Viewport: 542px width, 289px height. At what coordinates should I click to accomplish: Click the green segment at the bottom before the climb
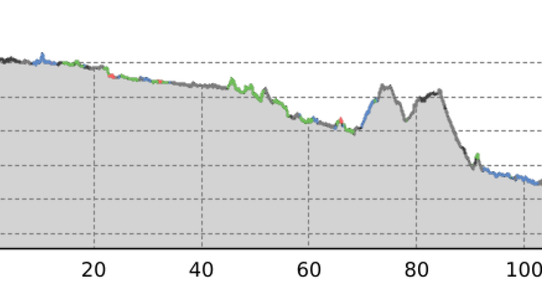coord(352,131)
